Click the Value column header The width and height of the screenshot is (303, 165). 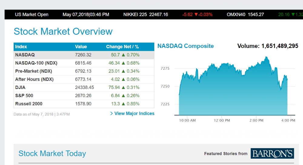click(81, 47)
